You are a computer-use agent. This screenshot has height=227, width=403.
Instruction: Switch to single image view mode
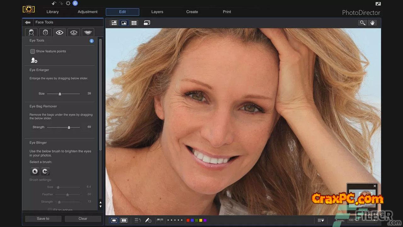(114, 220)
